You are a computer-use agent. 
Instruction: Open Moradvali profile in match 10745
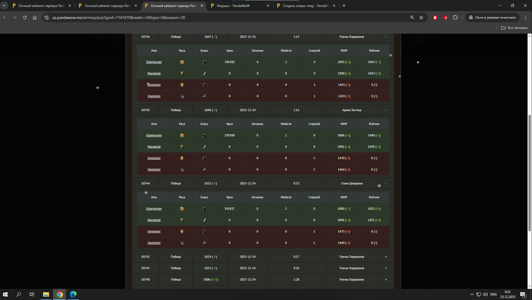154,147
